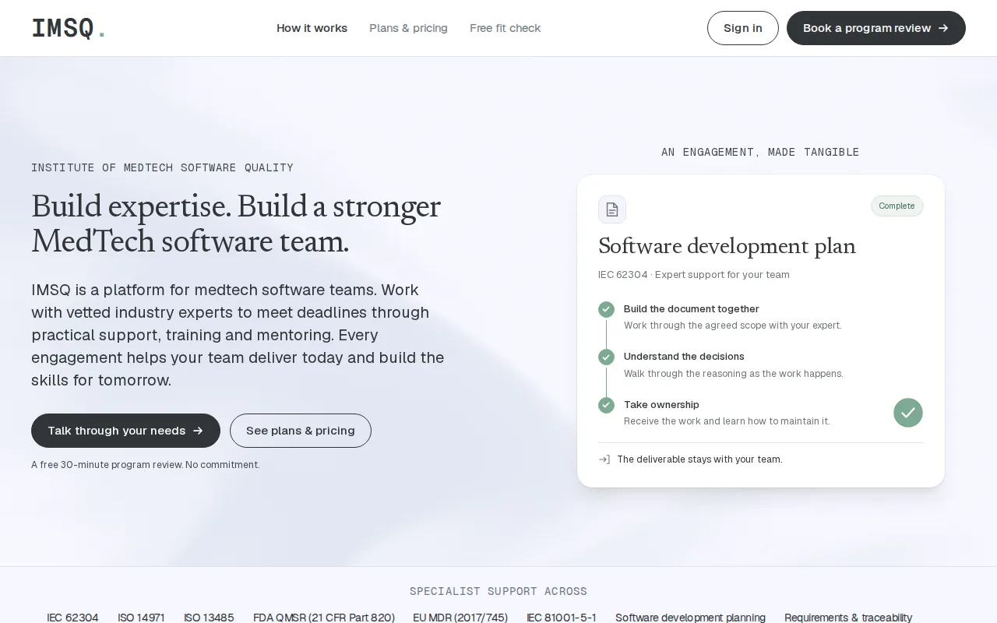Click arrow icon in Talk through your needs
The image size is (997, 623).
tap(198, 431)
